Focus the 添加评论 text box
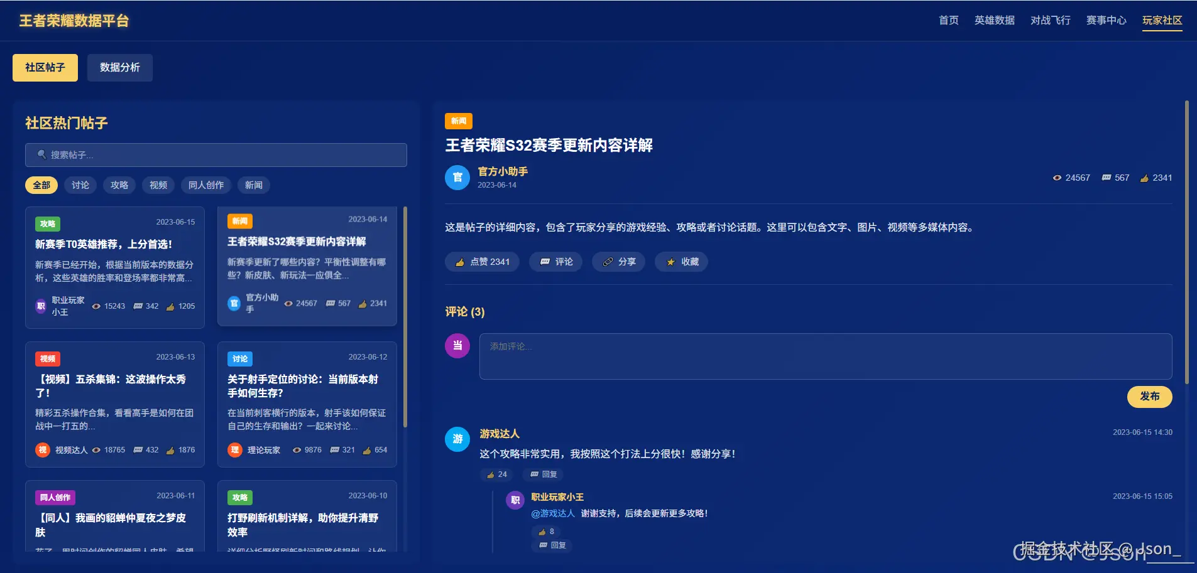 point(826,356)
